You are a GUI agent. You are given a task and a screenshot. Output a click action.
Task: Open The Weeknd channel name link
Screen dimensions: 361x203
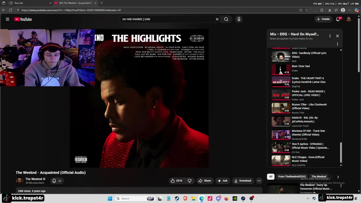(34, 179)
